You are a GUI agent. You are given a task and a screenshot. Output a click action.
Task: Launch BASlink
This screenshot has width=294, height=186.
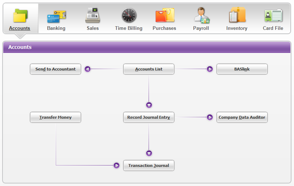242,69
